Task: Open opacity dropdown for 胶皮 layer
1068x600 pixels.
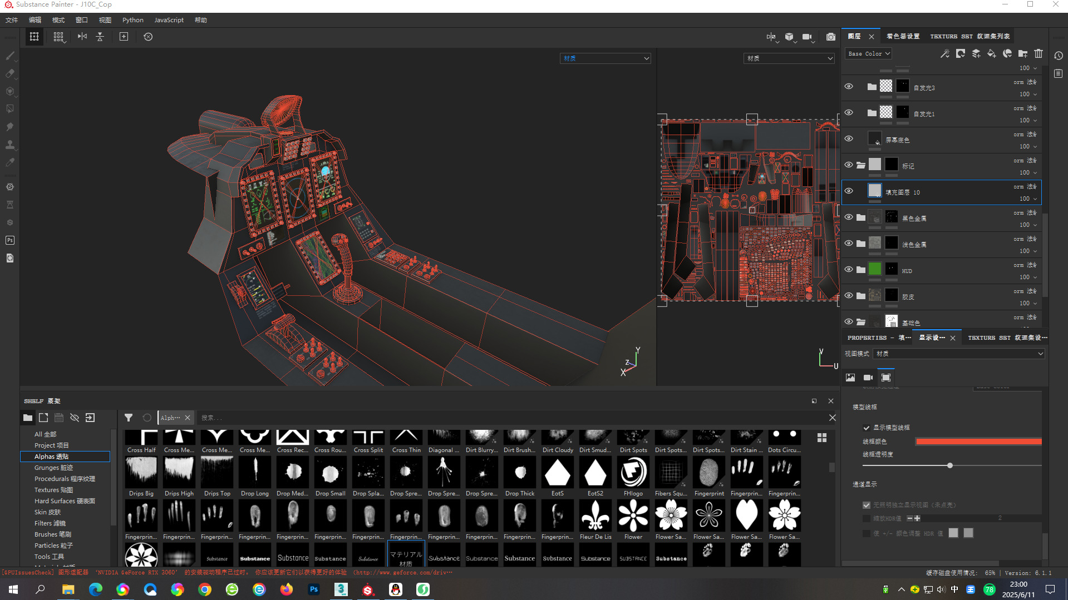Action: [x=1028, y=303]
